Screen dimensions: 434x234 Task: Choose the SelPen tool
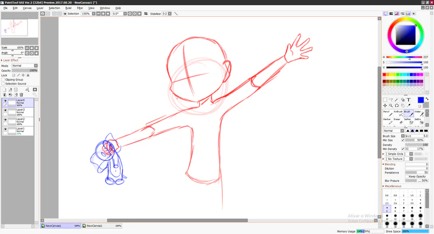coord(408,121)
